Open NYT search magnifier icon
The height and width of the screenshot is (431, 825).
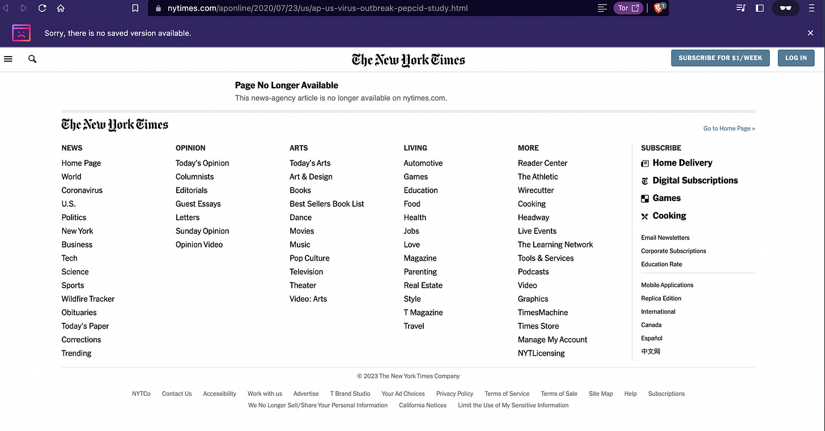32,59
